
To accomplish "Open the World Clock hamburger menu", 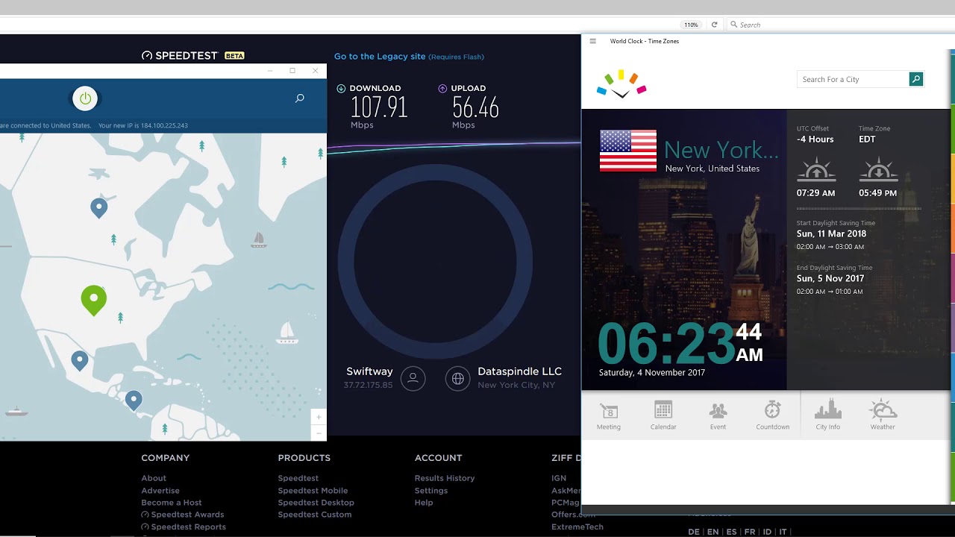I will pos(593,41).
